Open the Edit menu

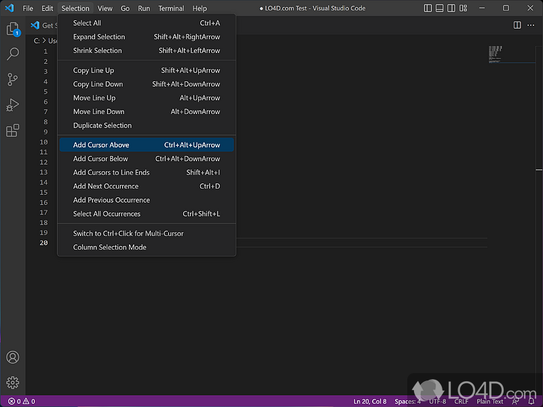pos(47,8)
